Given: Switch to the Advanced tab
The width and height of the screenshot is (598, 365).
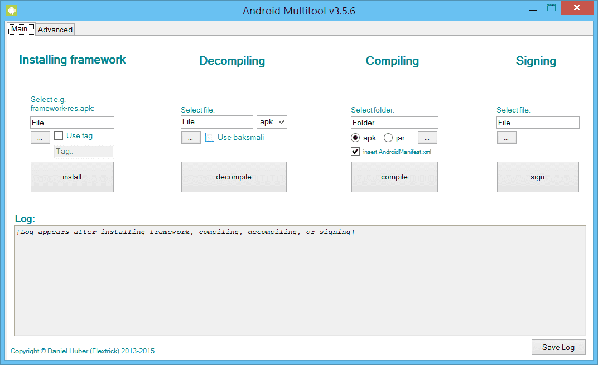Looking at the screenshot, I should (55, 30).
